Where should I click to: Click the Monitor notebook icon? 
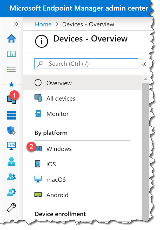click(38, 113)
